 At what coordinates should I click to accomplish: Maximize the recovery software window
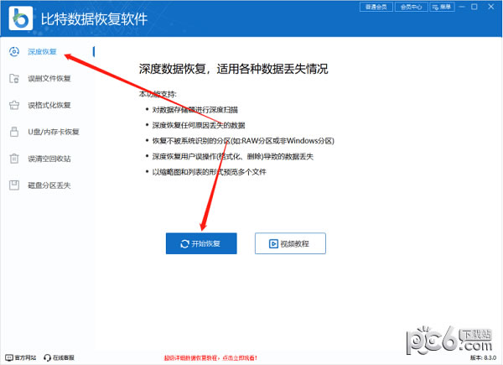pyautogui.click(x=474, y=7)
